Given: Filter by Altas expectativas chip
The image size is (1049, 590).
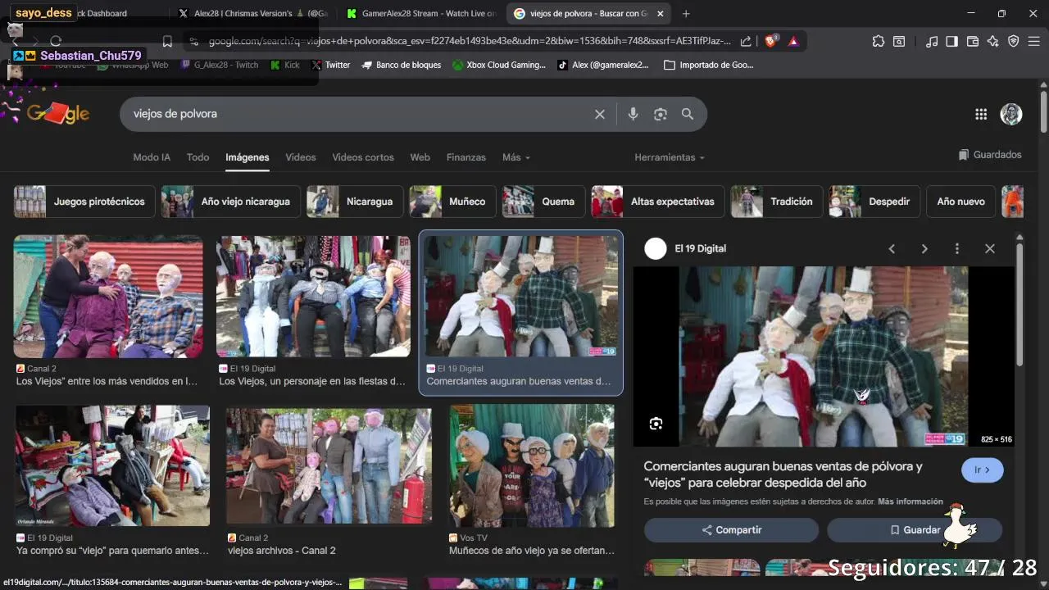Looking at the screenshot, I should tap(657, 202).
